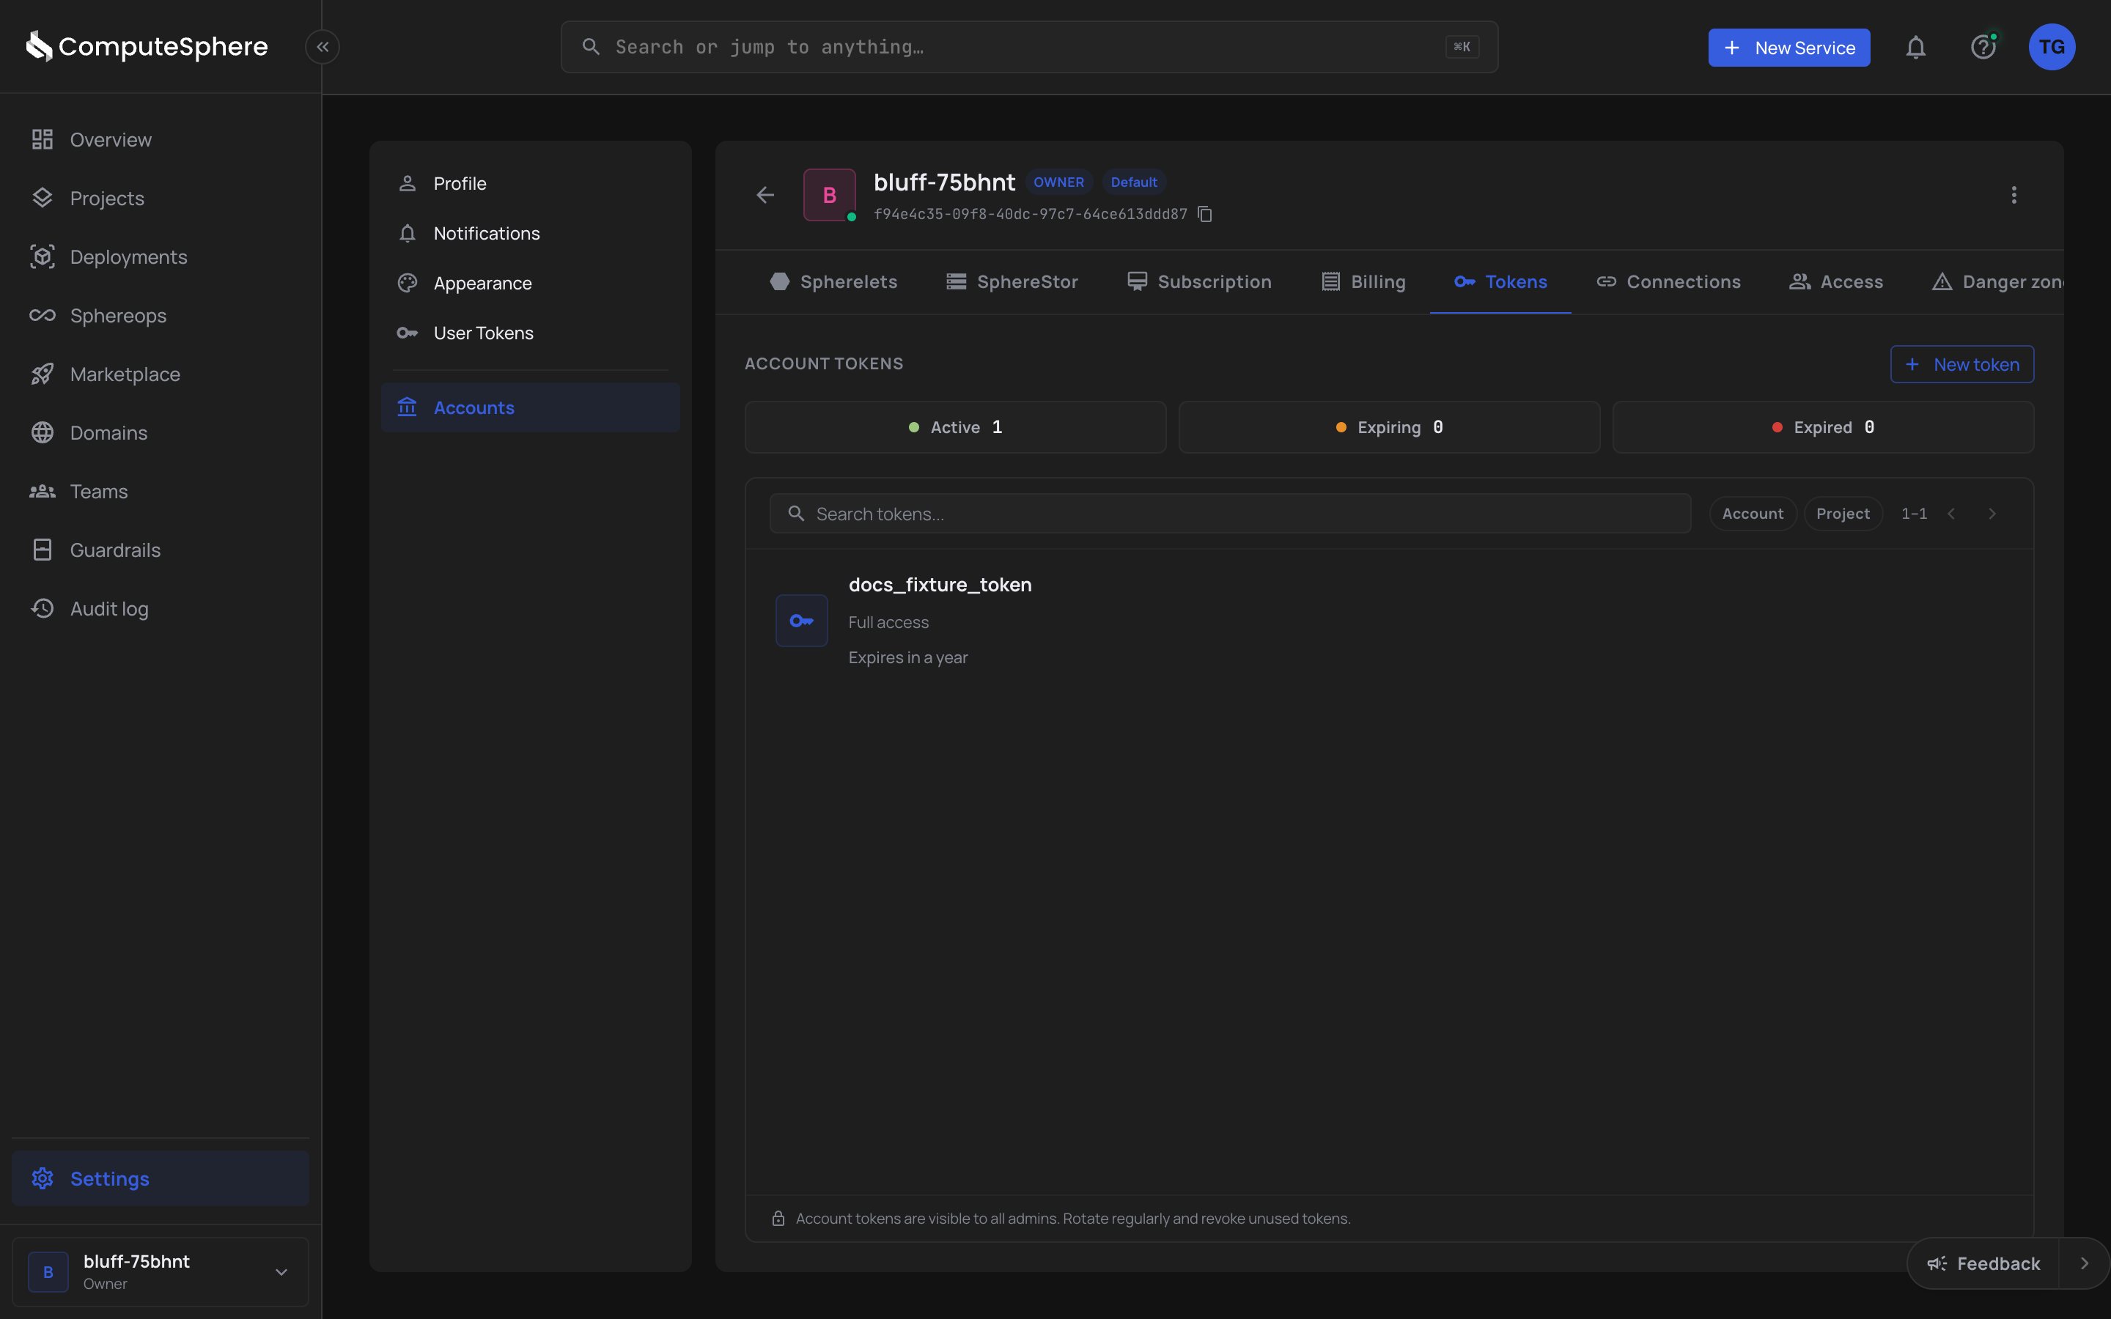Open the TG user avatar menu
Screen dimensions: 2111x1319
coord(2052,47)
